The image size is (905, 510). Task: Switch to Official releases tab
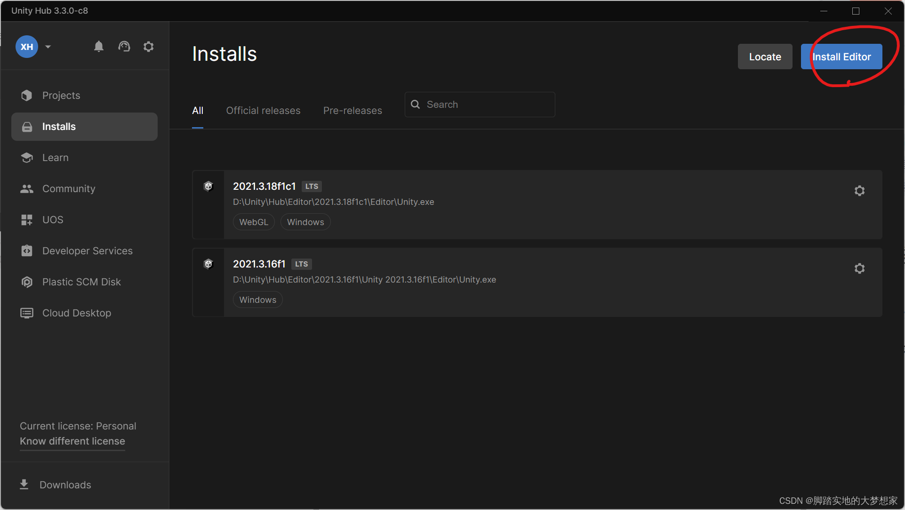tap(263, 111)
